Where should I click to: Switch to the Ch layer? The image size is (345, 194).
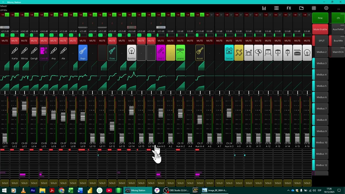(x=338, y=18)
